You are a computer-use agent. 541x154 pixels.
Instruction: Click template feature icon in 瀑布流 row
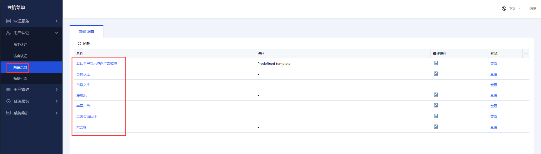pyautogui.click(x=436, y=95)
